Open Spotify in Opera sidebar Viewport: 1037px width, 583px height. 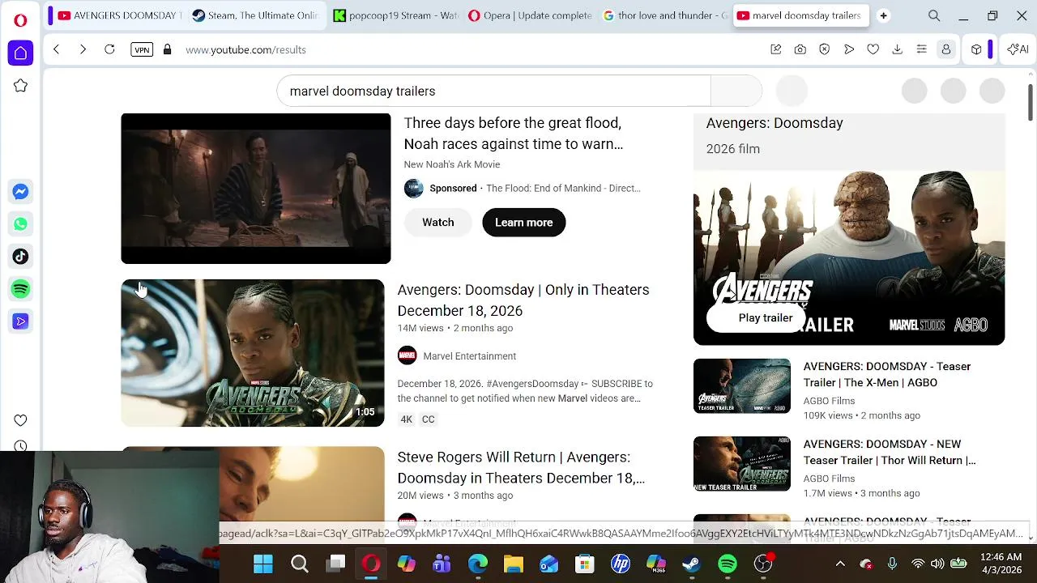[20, 289]
